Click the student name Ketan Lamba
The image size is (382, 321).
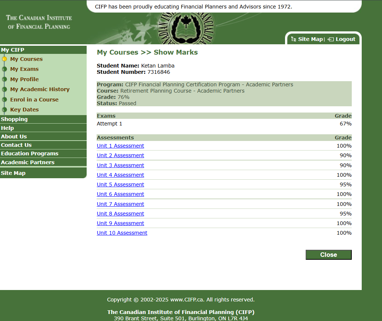click(x=157, y=66)
